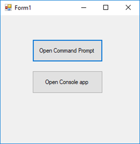
Task: Start the console app via its button
Action: click(x=67, y=82)
